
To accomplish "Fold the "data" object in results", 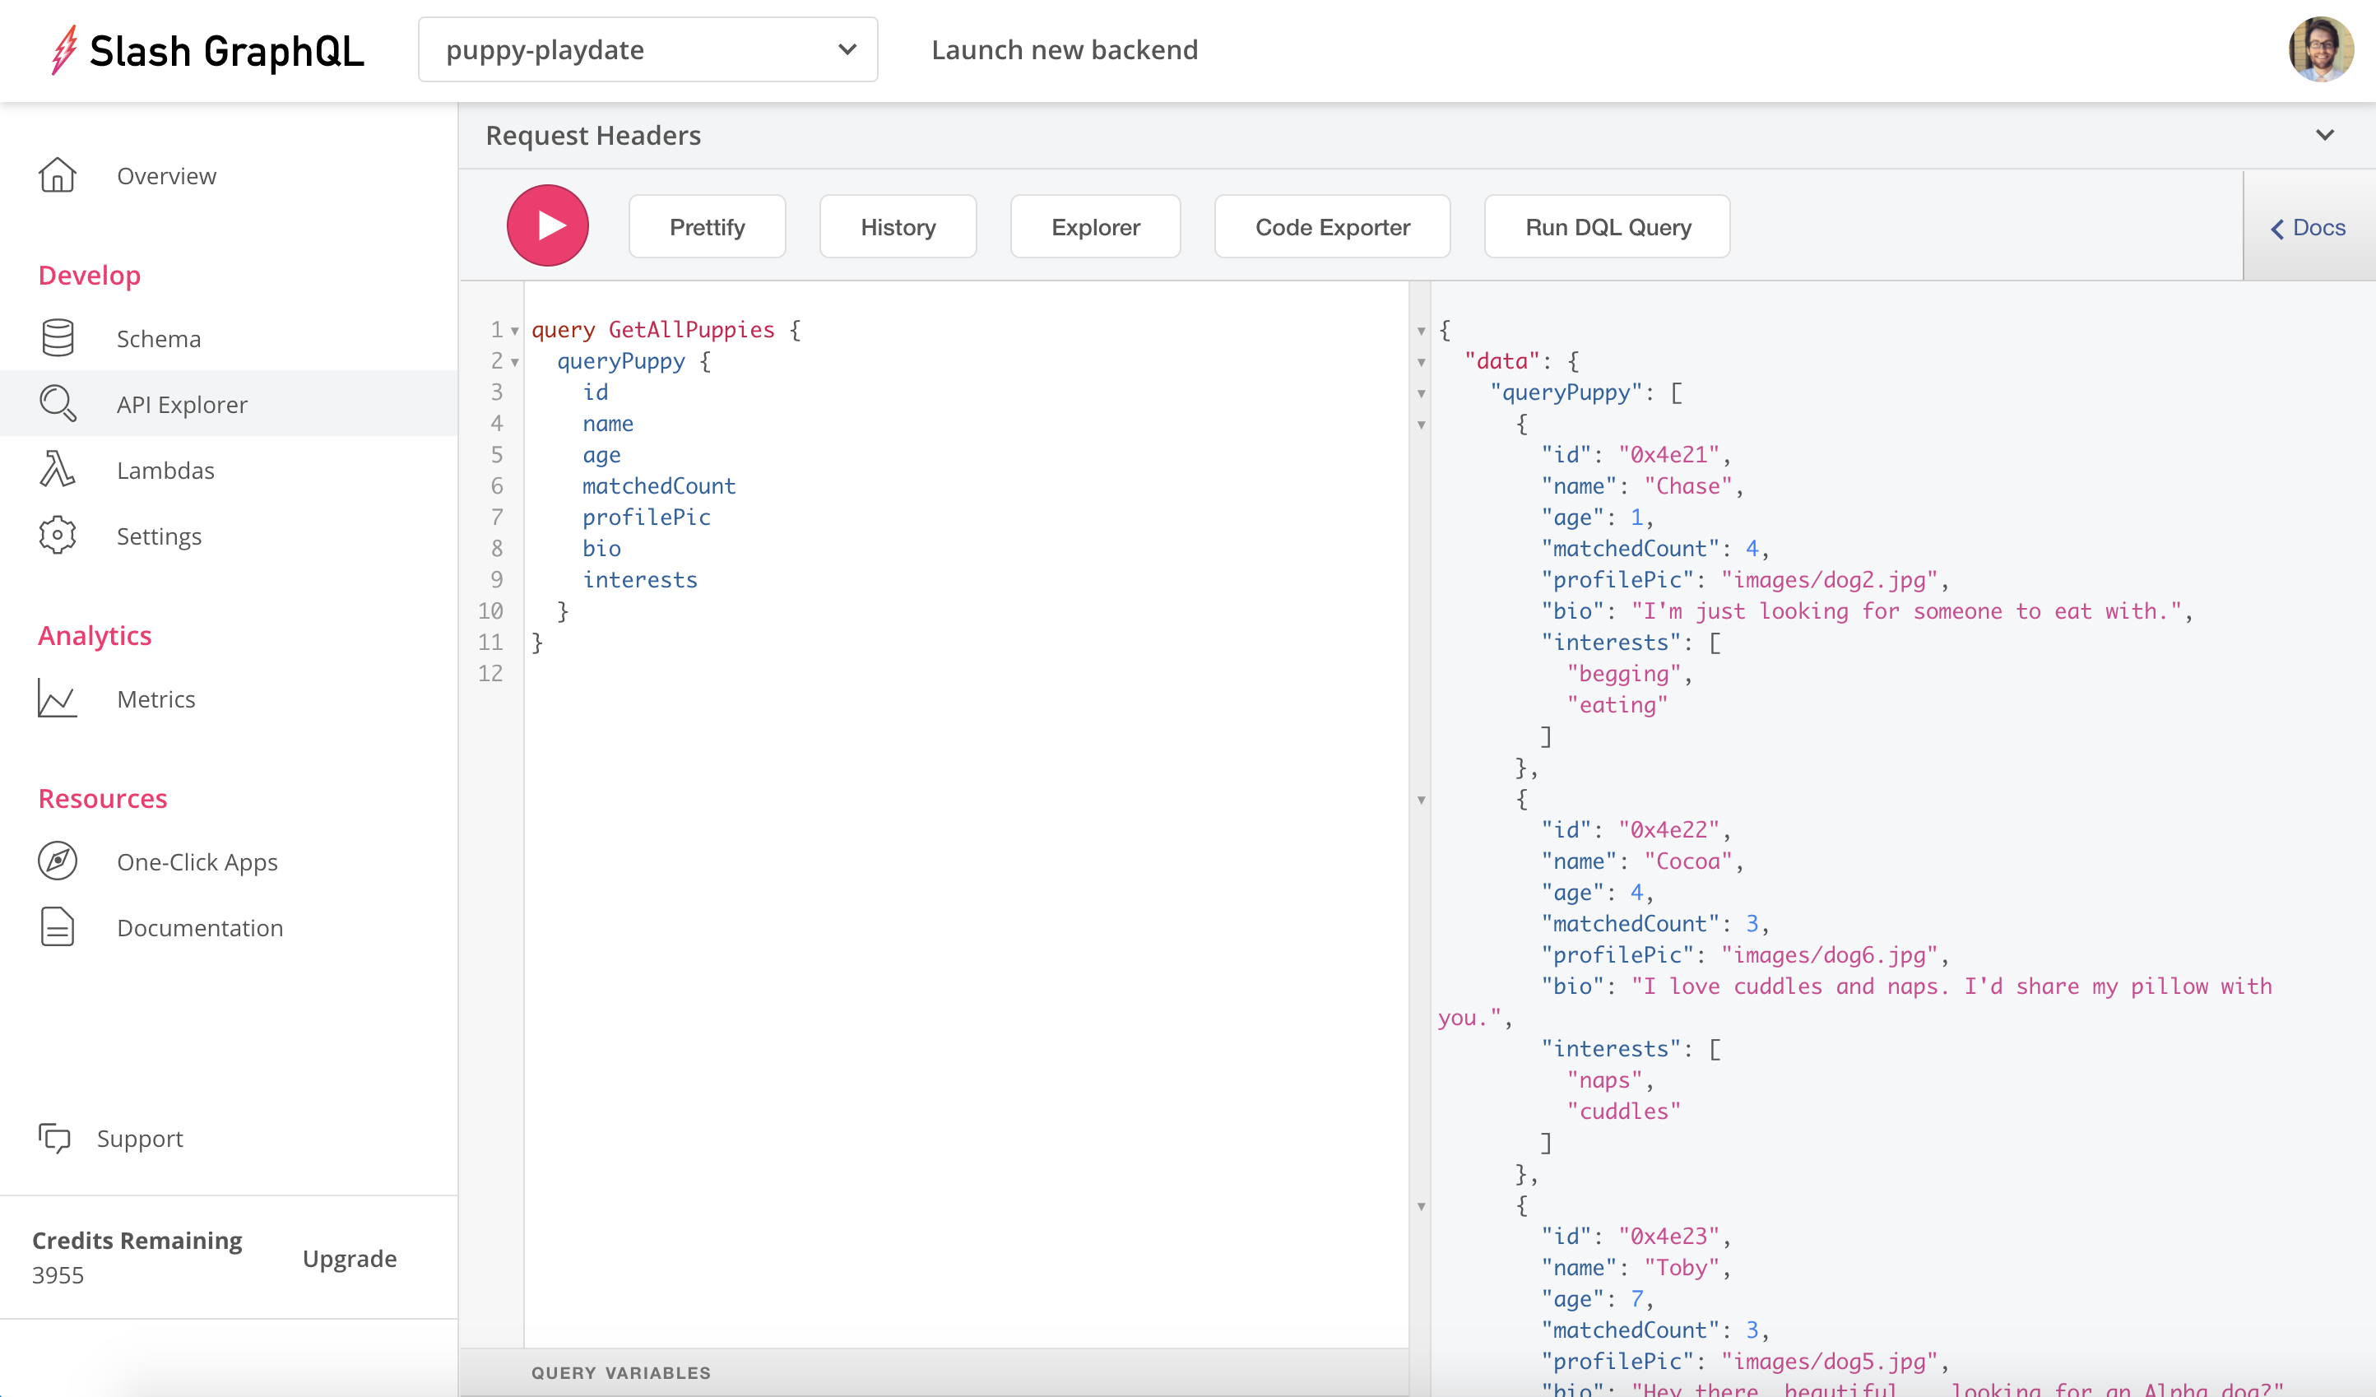I will pyautogui.click(x=1421, y=362).
